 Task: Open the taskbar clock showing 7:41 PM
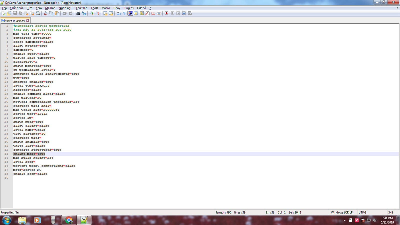click(x=387, y=220)
